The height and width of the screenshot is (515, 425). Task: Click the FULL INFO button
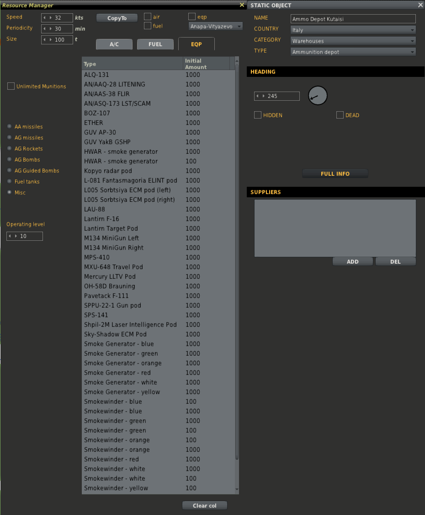click(x=335, y=174)
